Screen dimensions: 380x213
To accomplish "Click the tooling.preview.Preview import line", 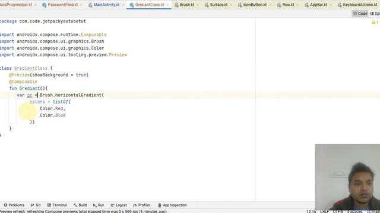I will 64,55.
